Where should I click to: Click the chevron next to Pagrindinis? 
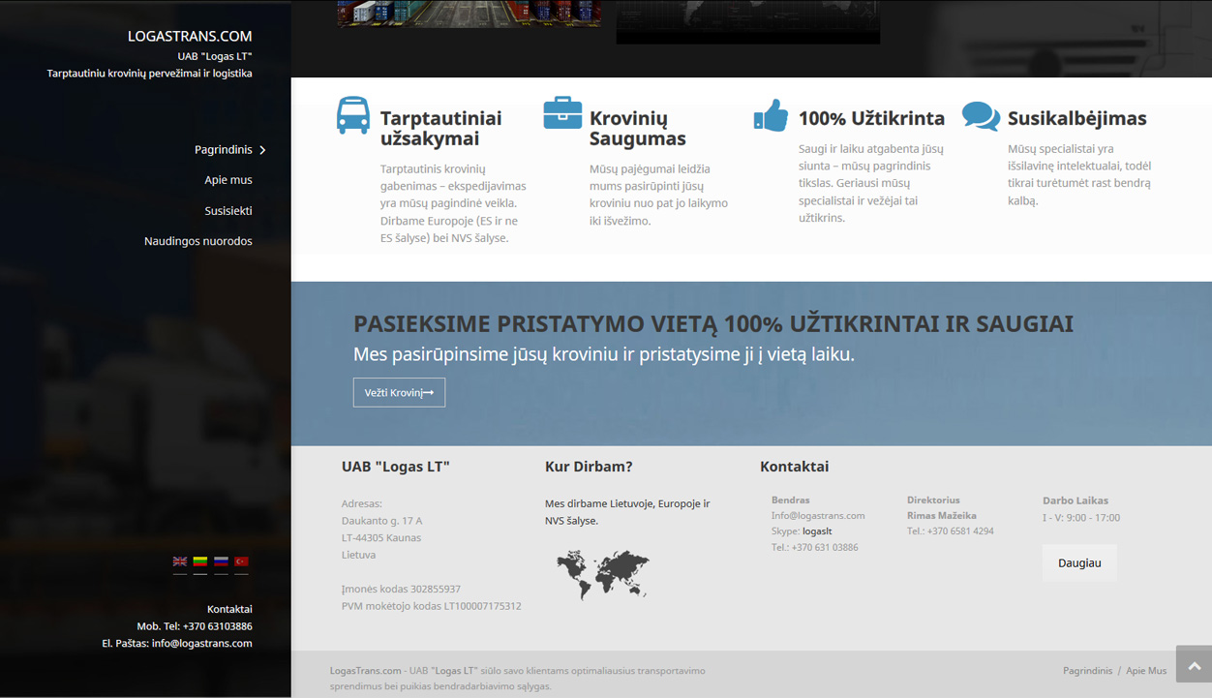[x=262, y=150]
